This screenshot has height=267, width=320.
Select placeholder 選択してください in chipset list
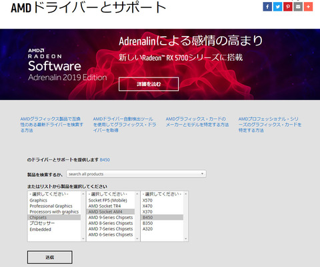point(162,194)
